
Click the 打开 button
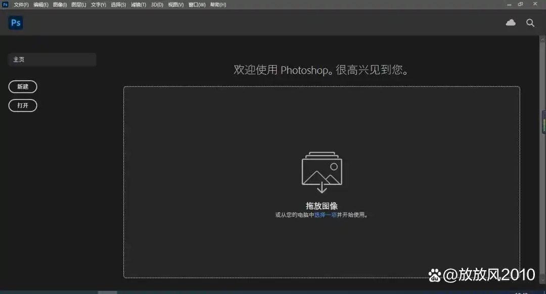[23, 106]
